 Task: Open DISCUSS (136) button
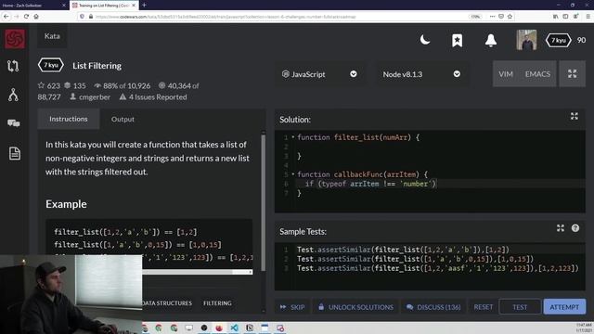(433, 307)
